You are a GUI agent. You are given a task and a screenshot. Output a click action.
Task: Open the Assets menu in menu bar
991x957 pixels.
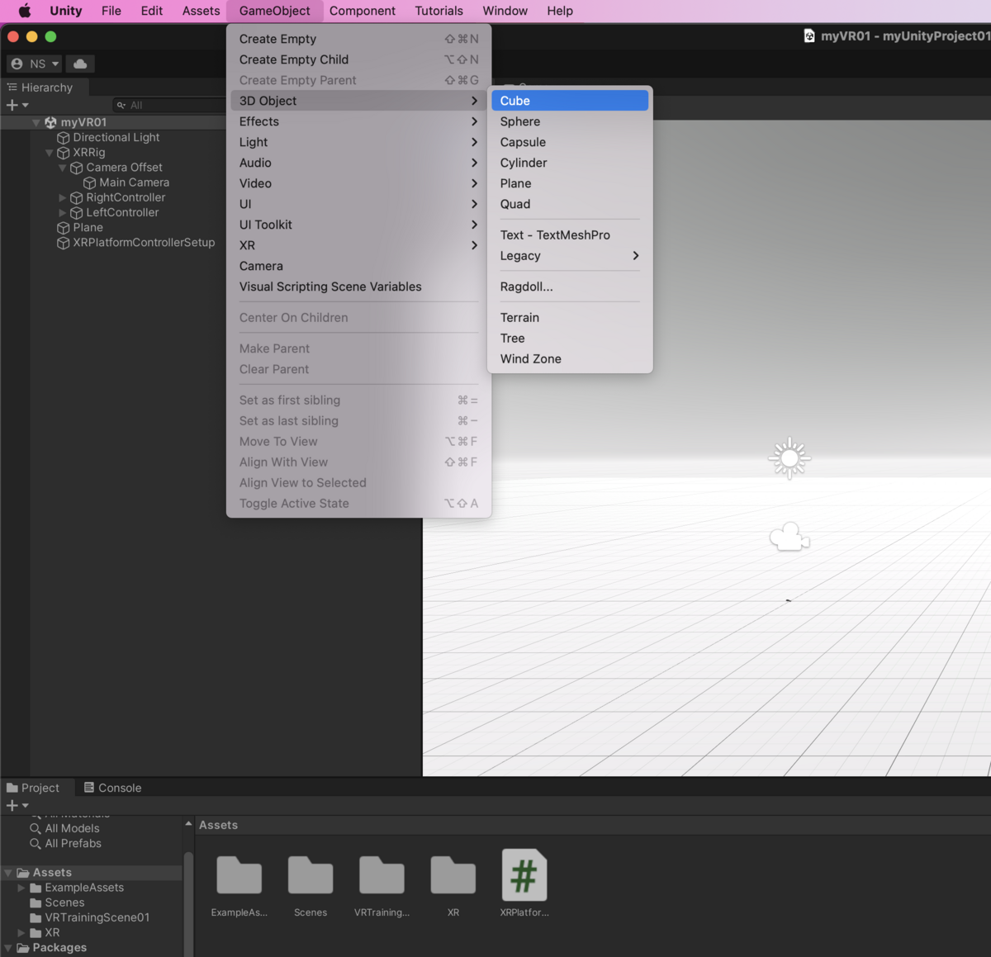(201, 11)
